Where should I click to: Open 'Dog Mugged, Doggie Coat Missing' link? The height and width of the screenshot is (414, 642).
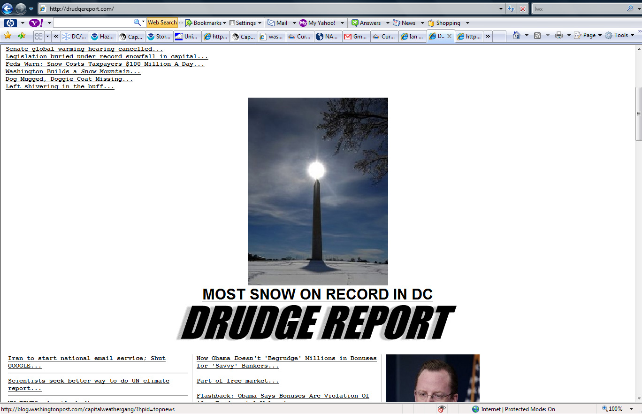(x=69, y=79)
